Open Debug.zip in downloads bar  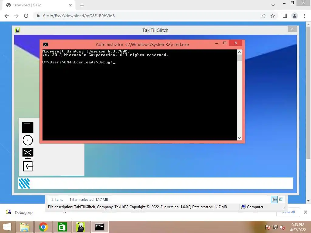pos(24,212)
